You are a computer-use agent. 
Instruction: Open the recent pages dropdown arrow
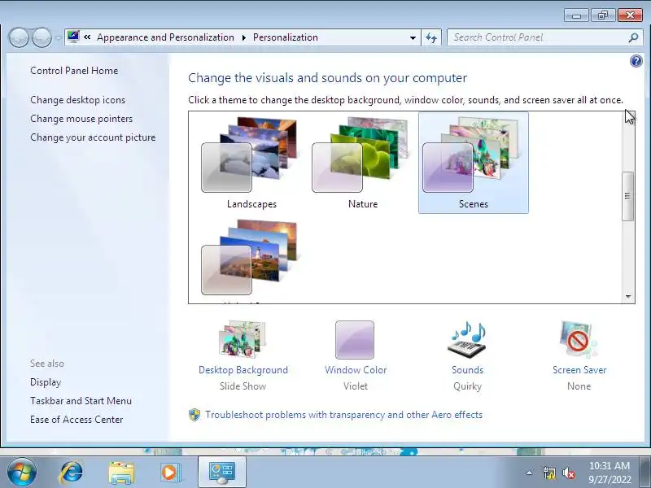[58, 37]
